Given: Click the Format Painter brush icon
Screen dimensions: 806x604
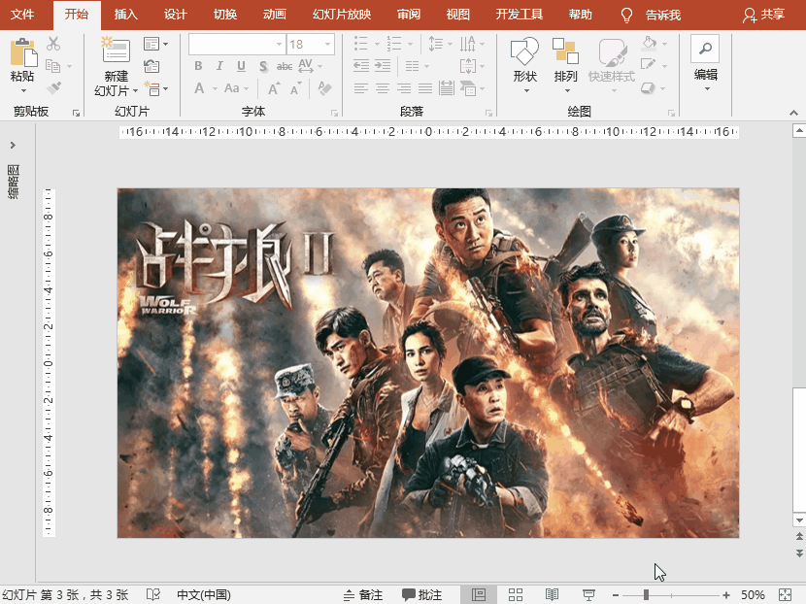Looking at the screenshot, I should click(53, 88).
